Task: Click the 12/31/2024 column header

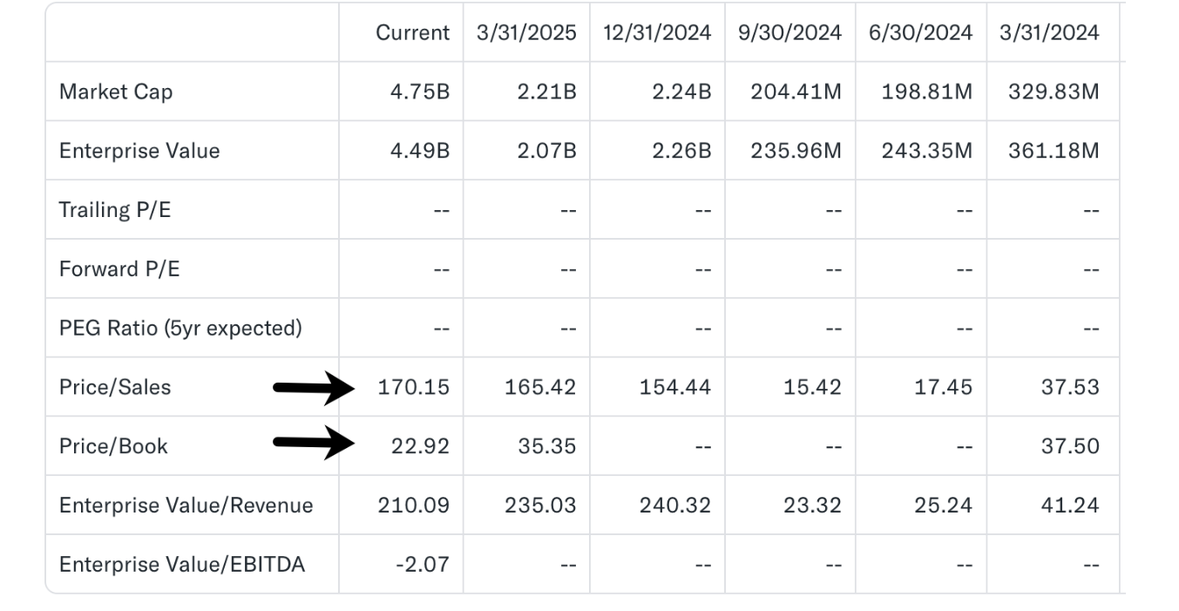Action: click(657, 32)
